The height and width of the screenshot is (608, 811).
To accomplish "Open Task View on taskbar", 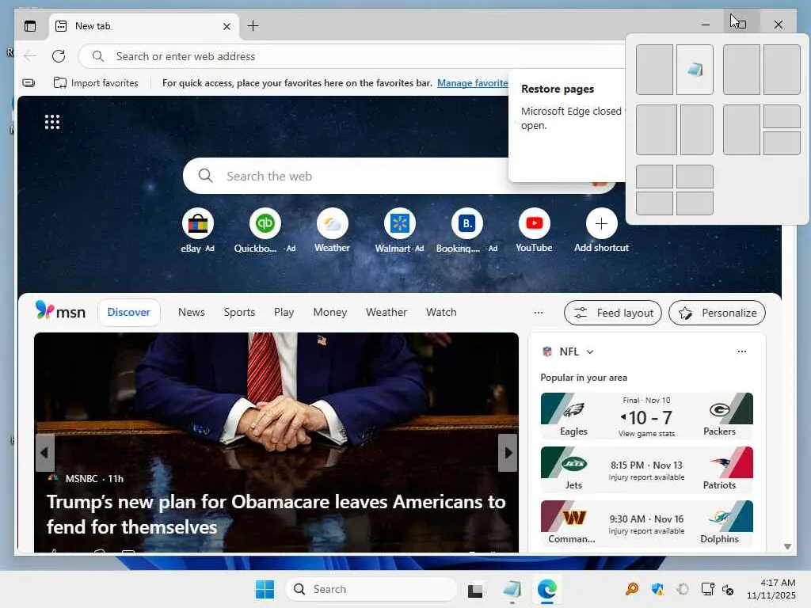I will [x=475, y=589].
